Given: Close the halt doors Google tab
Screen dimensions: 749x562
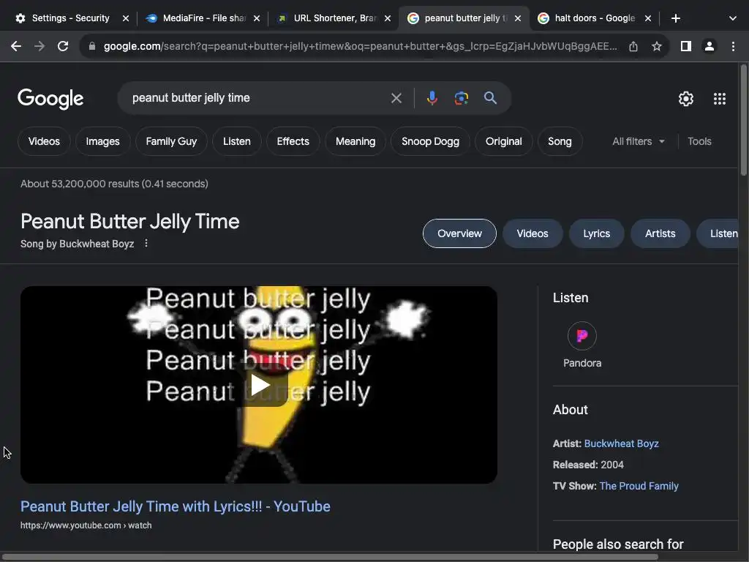Looking at the screenshot, I should tap(648, 18).
